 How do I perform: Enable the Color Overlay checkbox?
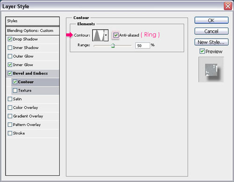[10, 107]
